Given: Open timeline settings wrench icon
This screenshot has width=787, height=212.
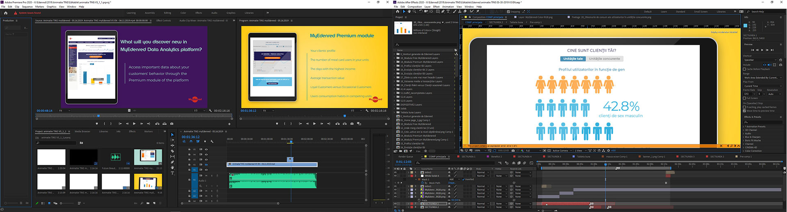Looking at the screenshot, I should (x=212, y=142).
